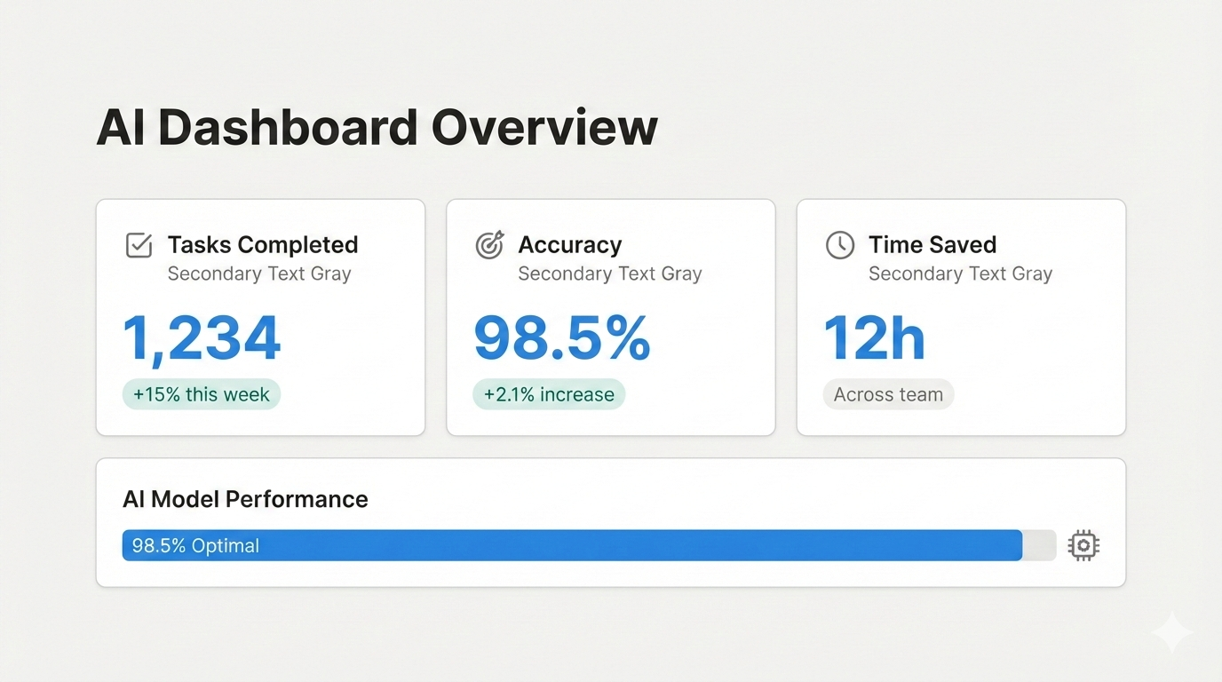Click secondary gray text under Time Saved
Screen dimensions: 1222x682
[x=960, y=274]
